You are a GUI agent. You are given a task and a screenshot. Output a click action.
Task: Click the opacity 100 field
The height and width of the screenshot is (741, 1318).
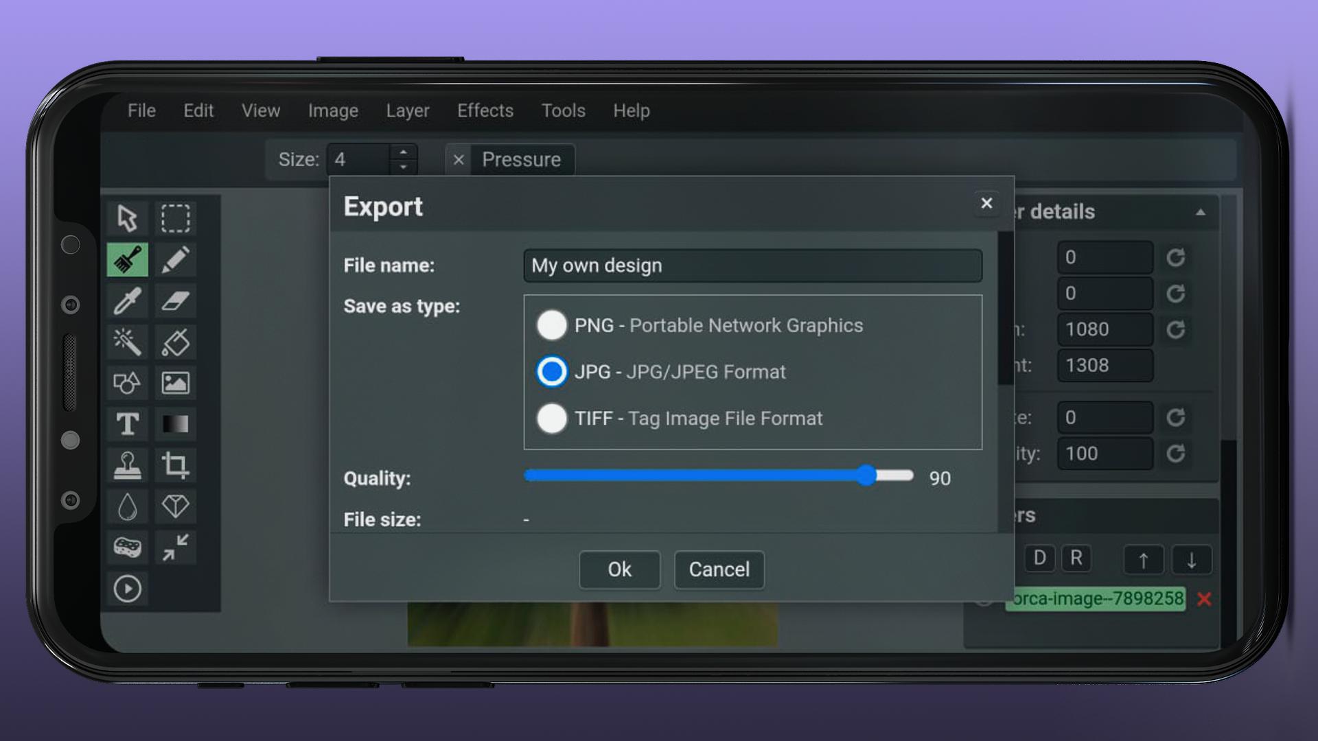pyautogui.click(x=1105, y=454)
